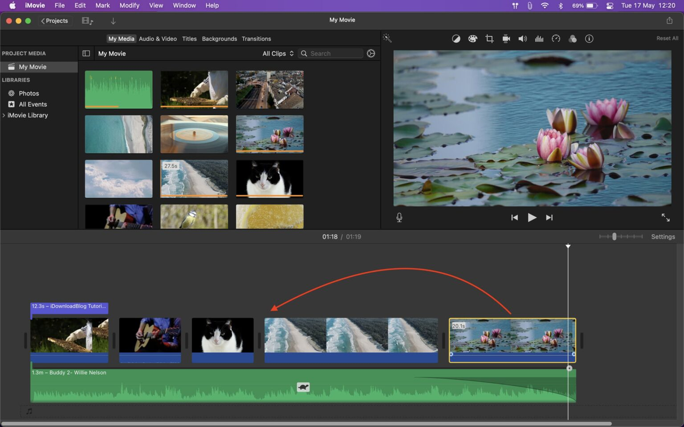Open the Clip Information panel
This screenshot has width=684, height=427.
[589, 38]
